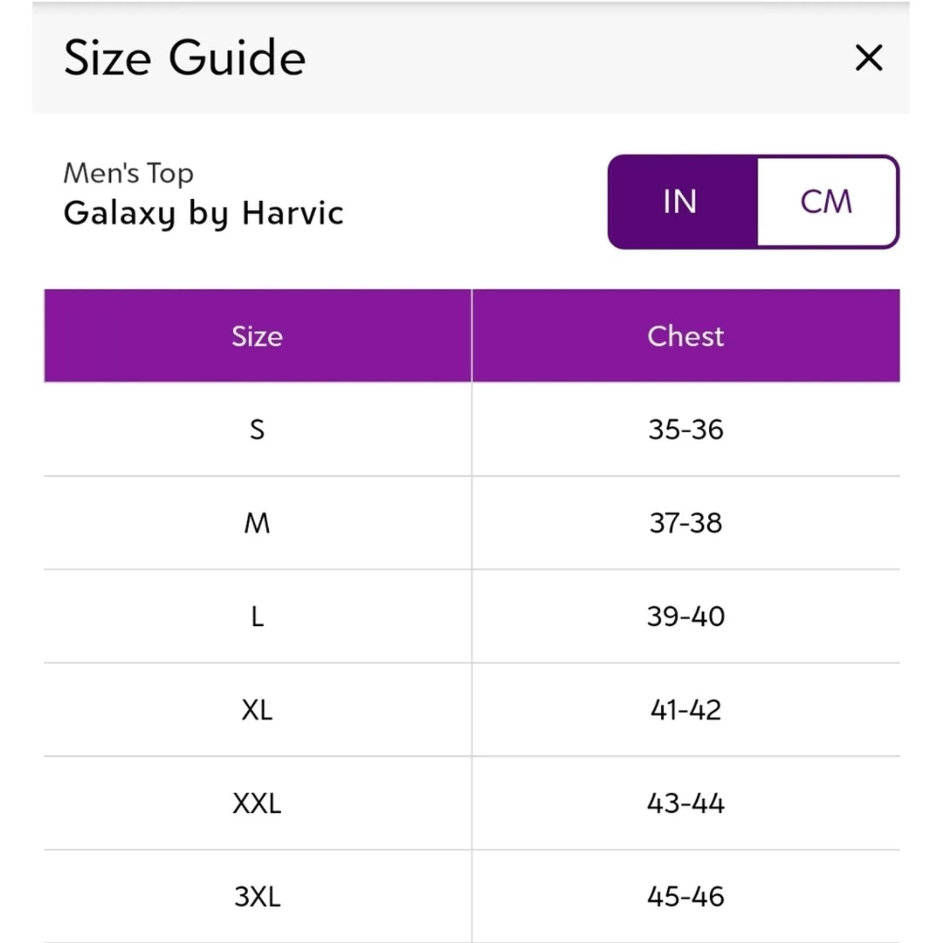Select the 3XL size row

click(x=257, y=896)
